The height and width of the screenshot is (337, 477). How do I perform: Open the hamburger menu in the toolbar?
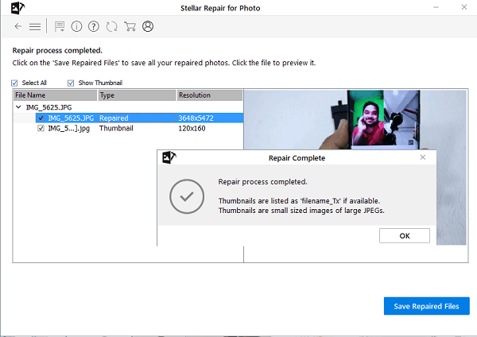pos(35,27)
